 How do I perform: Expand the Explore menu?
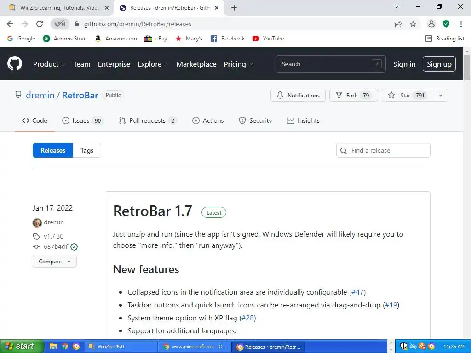point(153,64)
